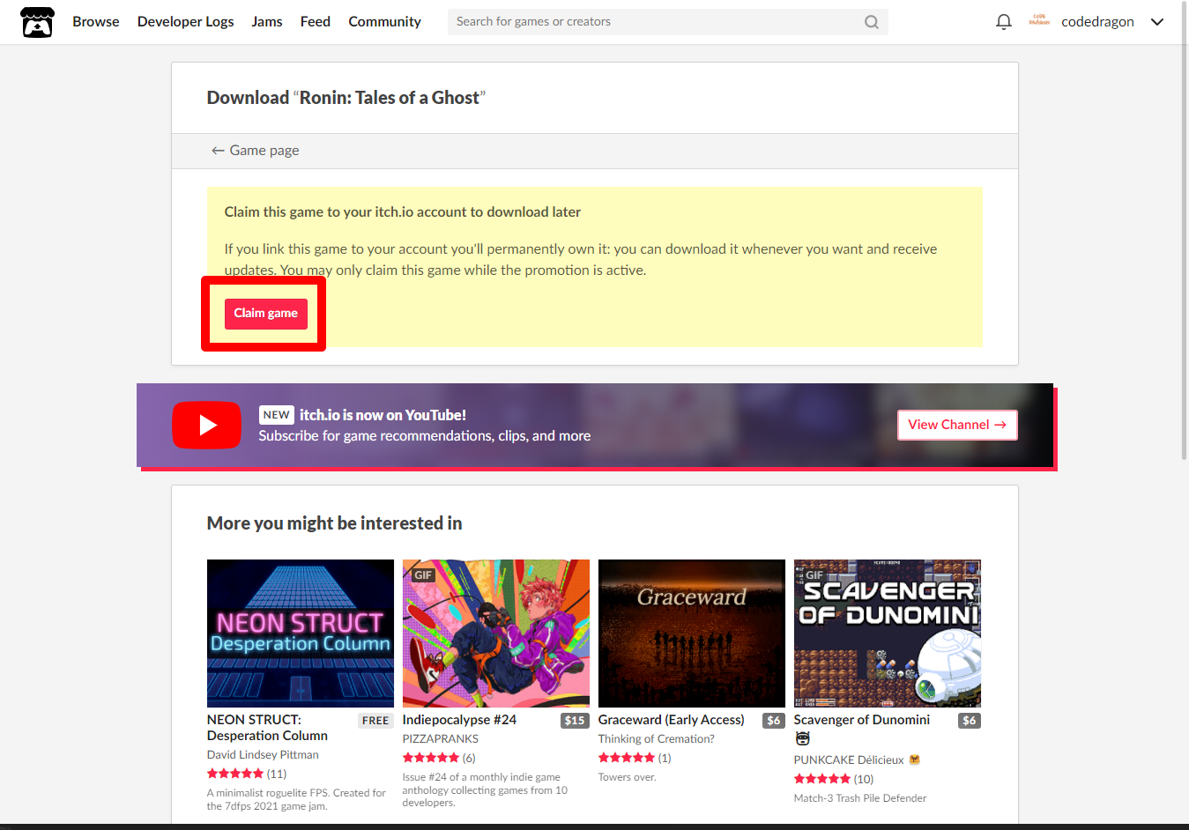Visit PIZZAPRANKS author page
The width and height of the screenshot is (1189, 830).
pos(441,739)
